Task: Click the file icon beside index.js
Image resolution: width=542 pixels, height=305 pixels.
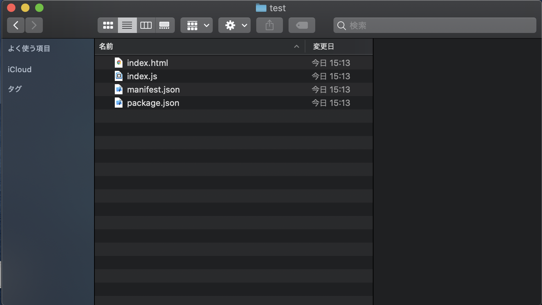Action: [x=119, y=76]
